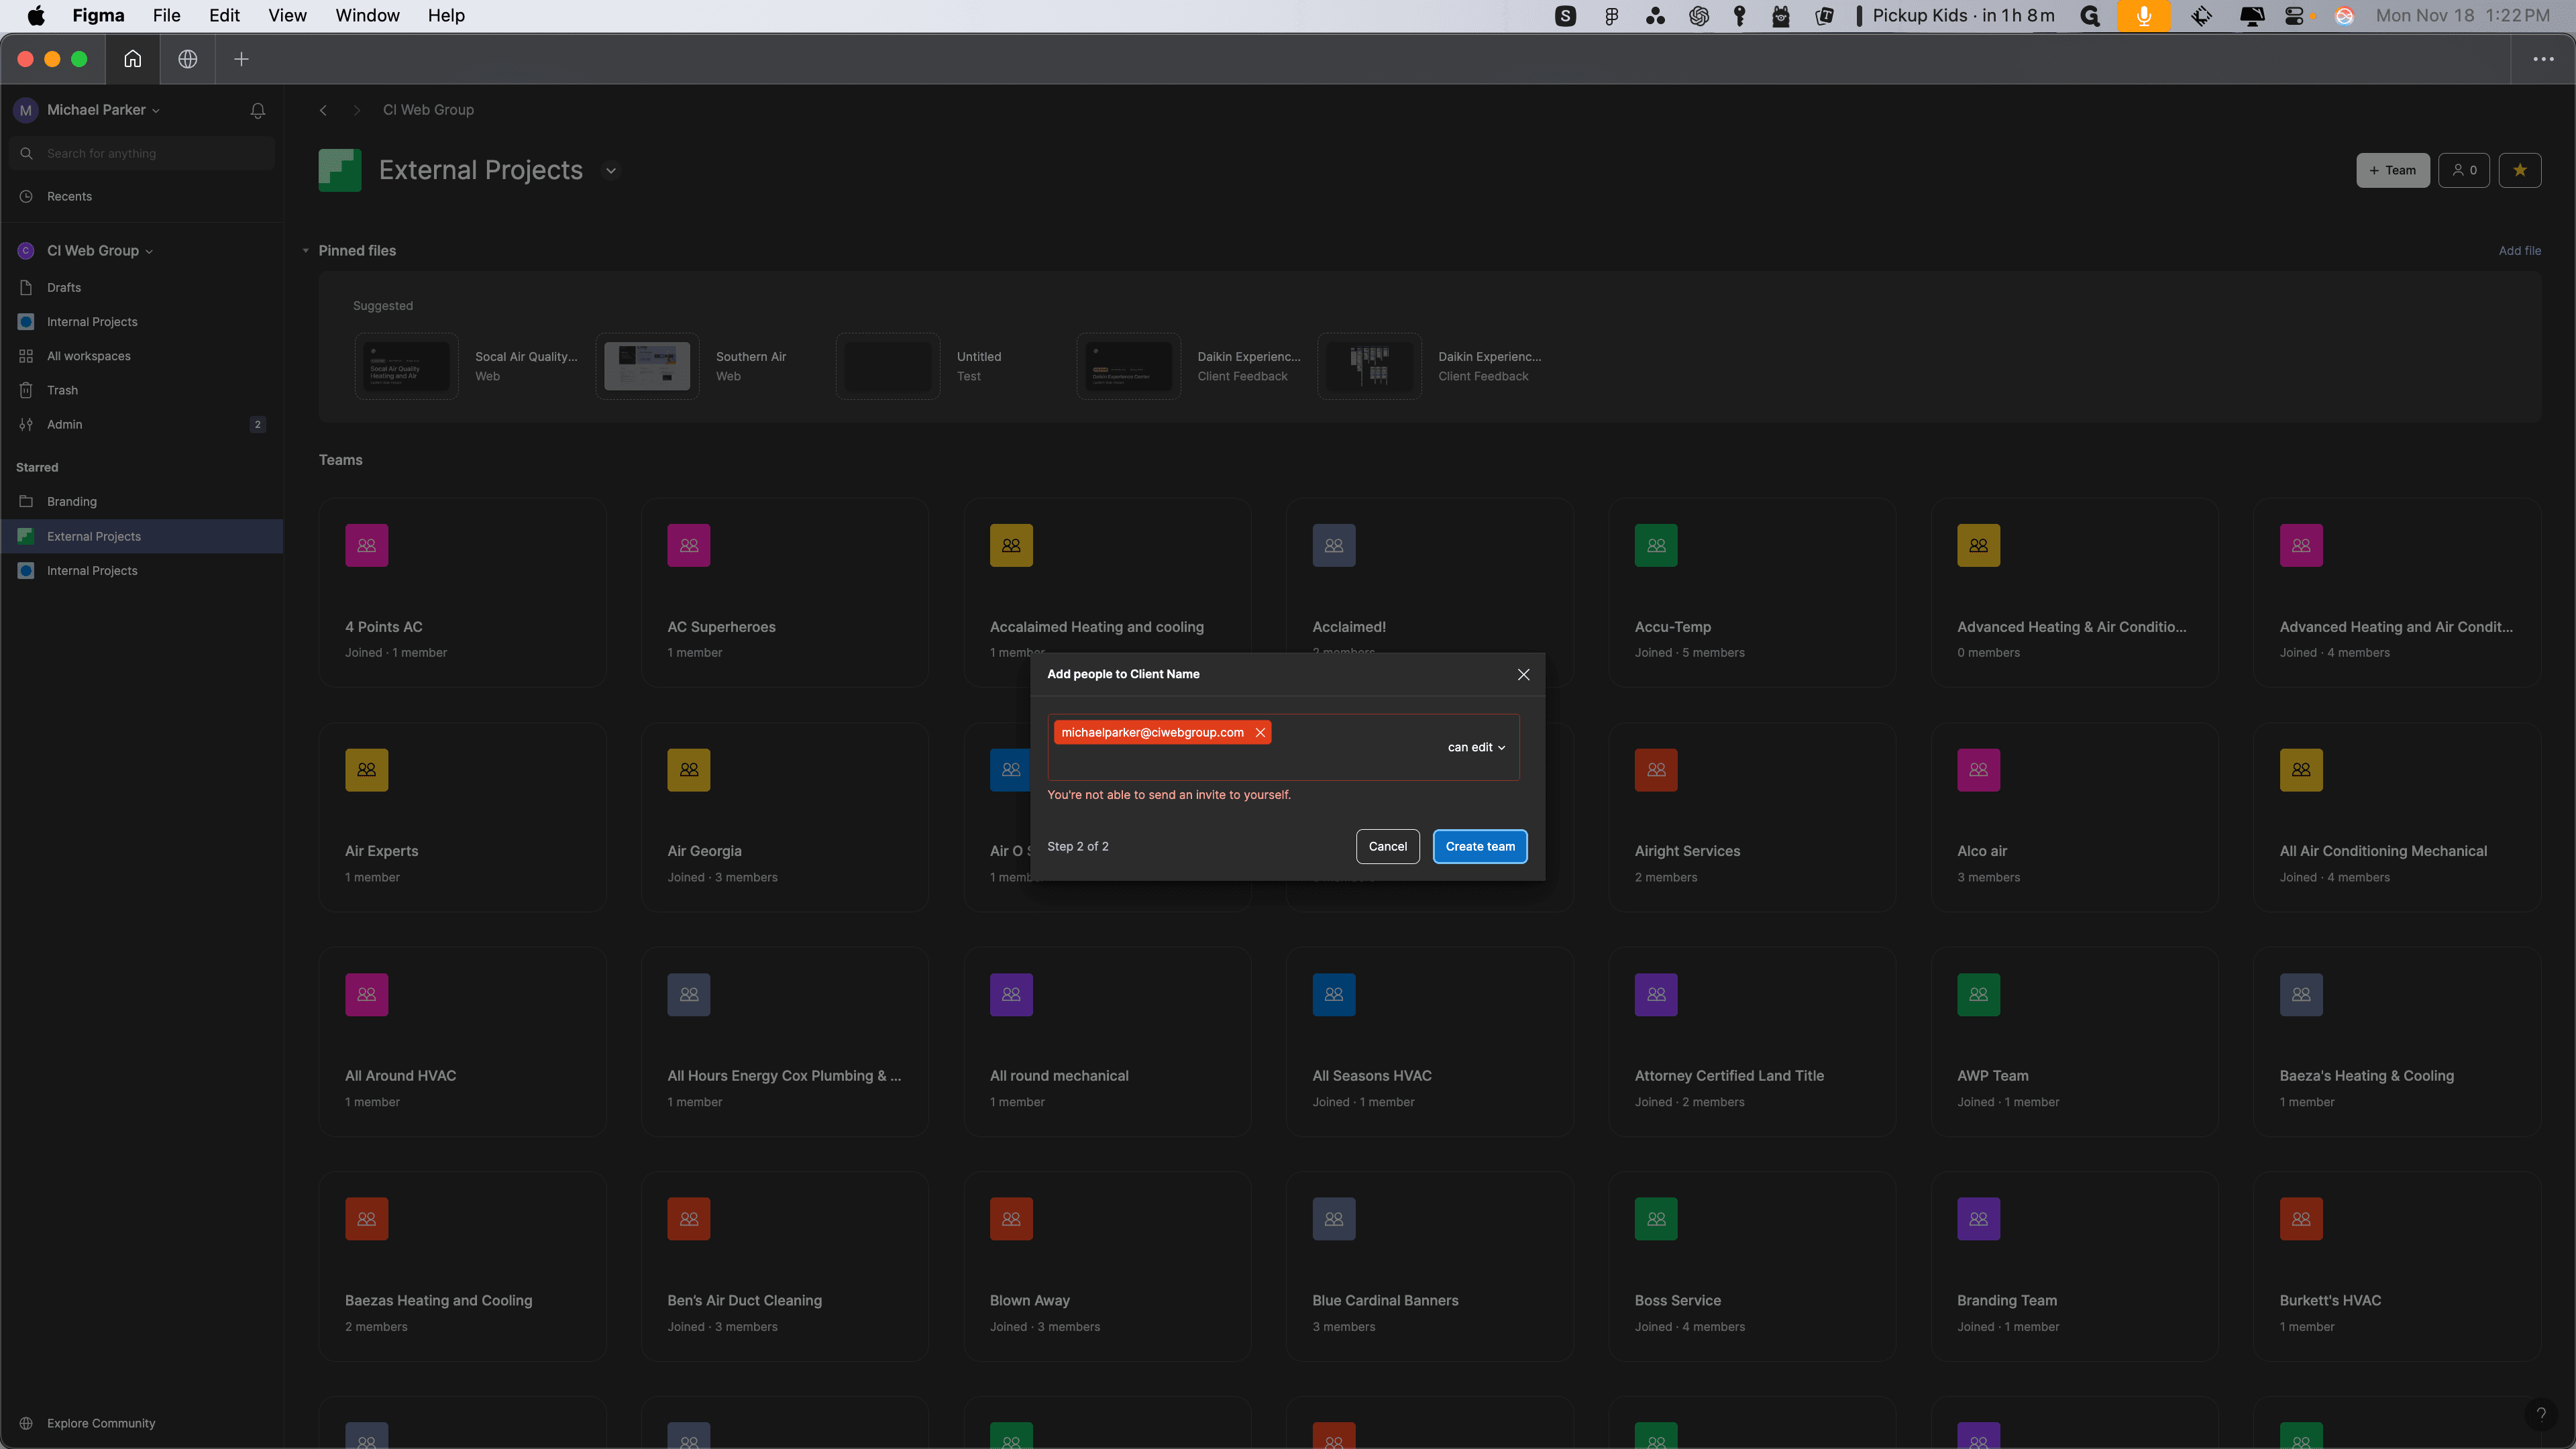Click the Add file link

point(2519,251)
